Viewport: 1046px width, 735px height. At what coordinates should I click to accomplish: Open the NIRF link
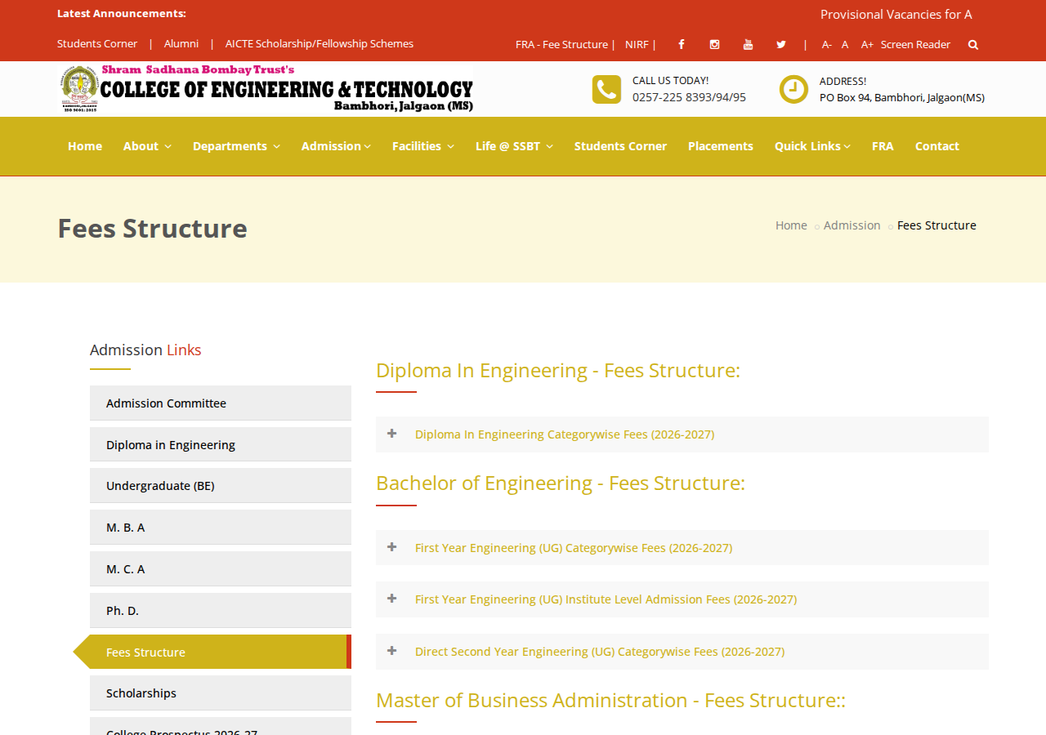[637, 45]
